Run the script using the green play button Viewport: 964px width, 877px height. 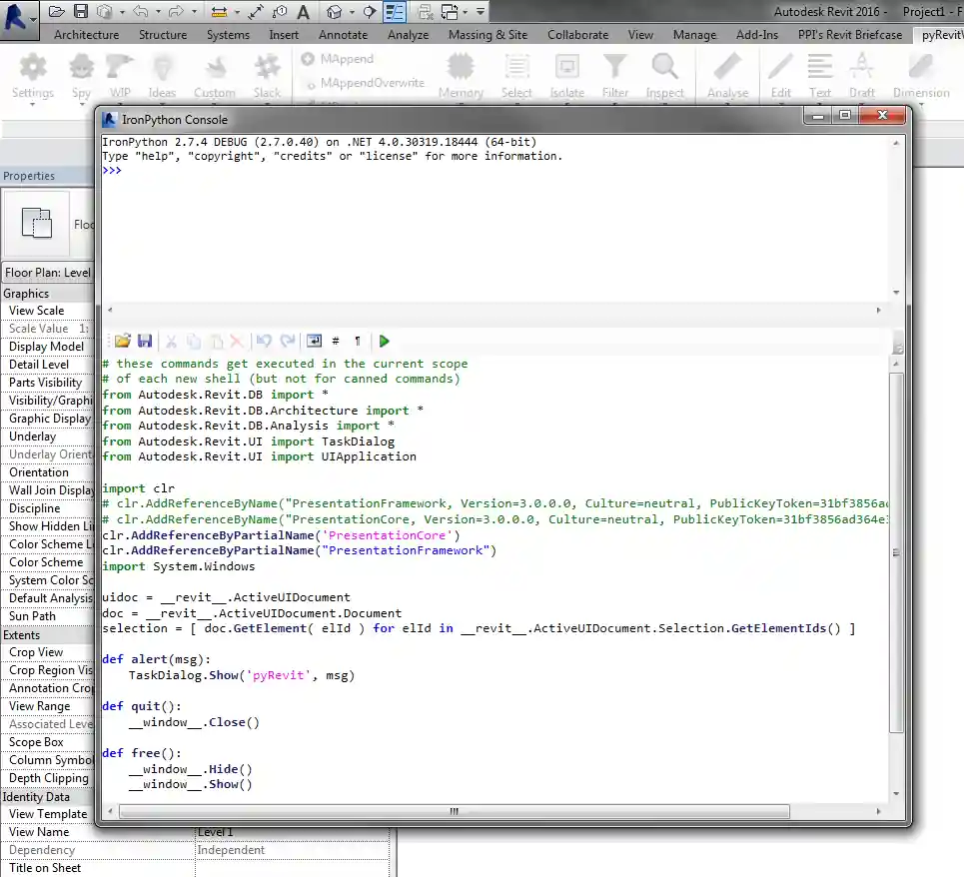coord(384,341)
